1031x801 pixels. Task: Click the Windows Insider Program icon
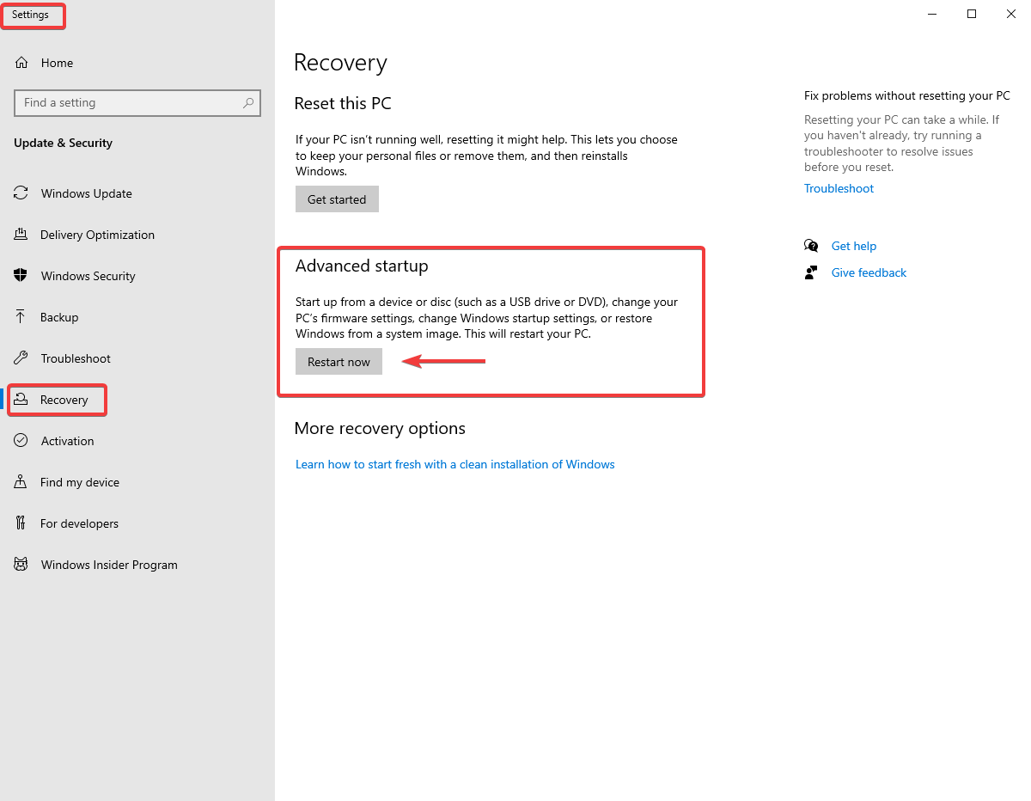(21, 565)
